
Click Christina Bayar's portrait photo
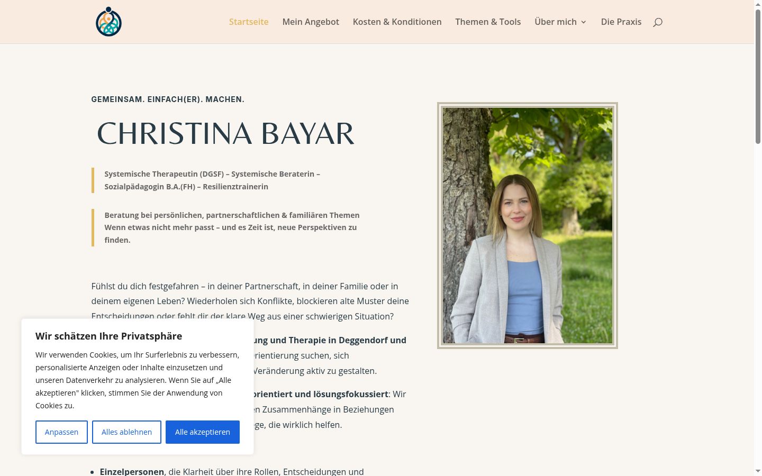pos(528,225)
